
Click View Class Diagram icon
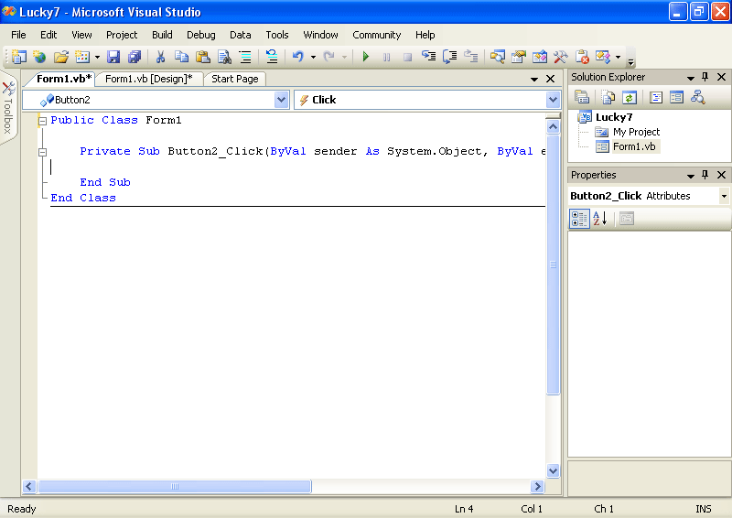pyautogui.click(x=698, y=97)
